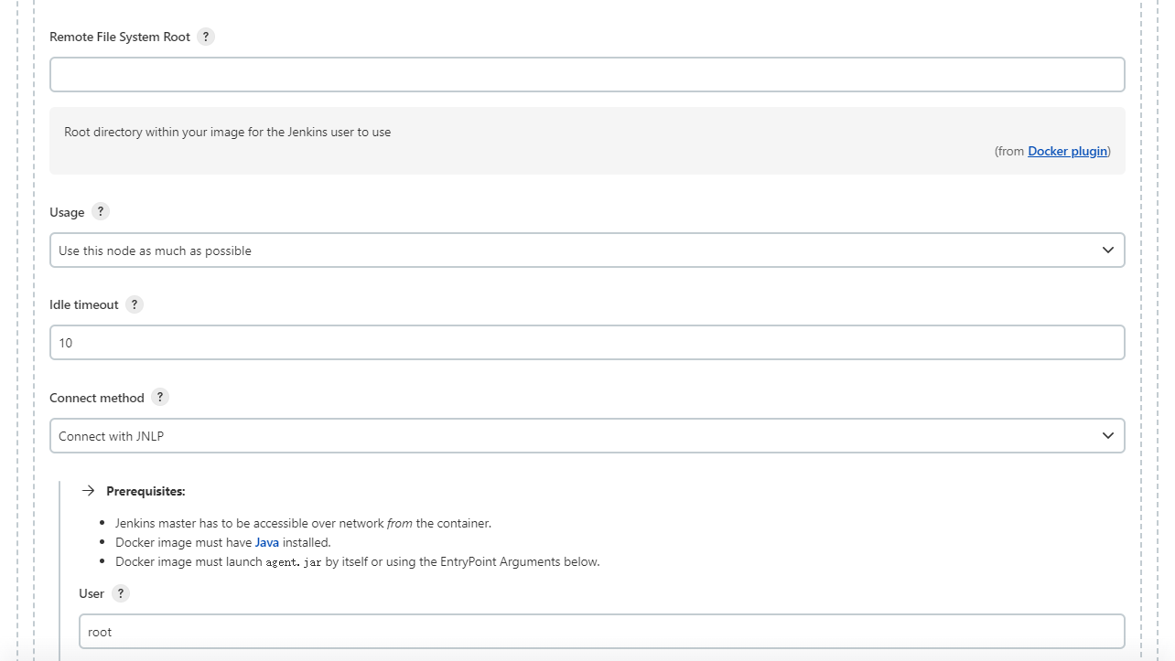Click the root directory help description box
Screen dimensions: 1175x661
pyautogui.click(x=587, y=141)
